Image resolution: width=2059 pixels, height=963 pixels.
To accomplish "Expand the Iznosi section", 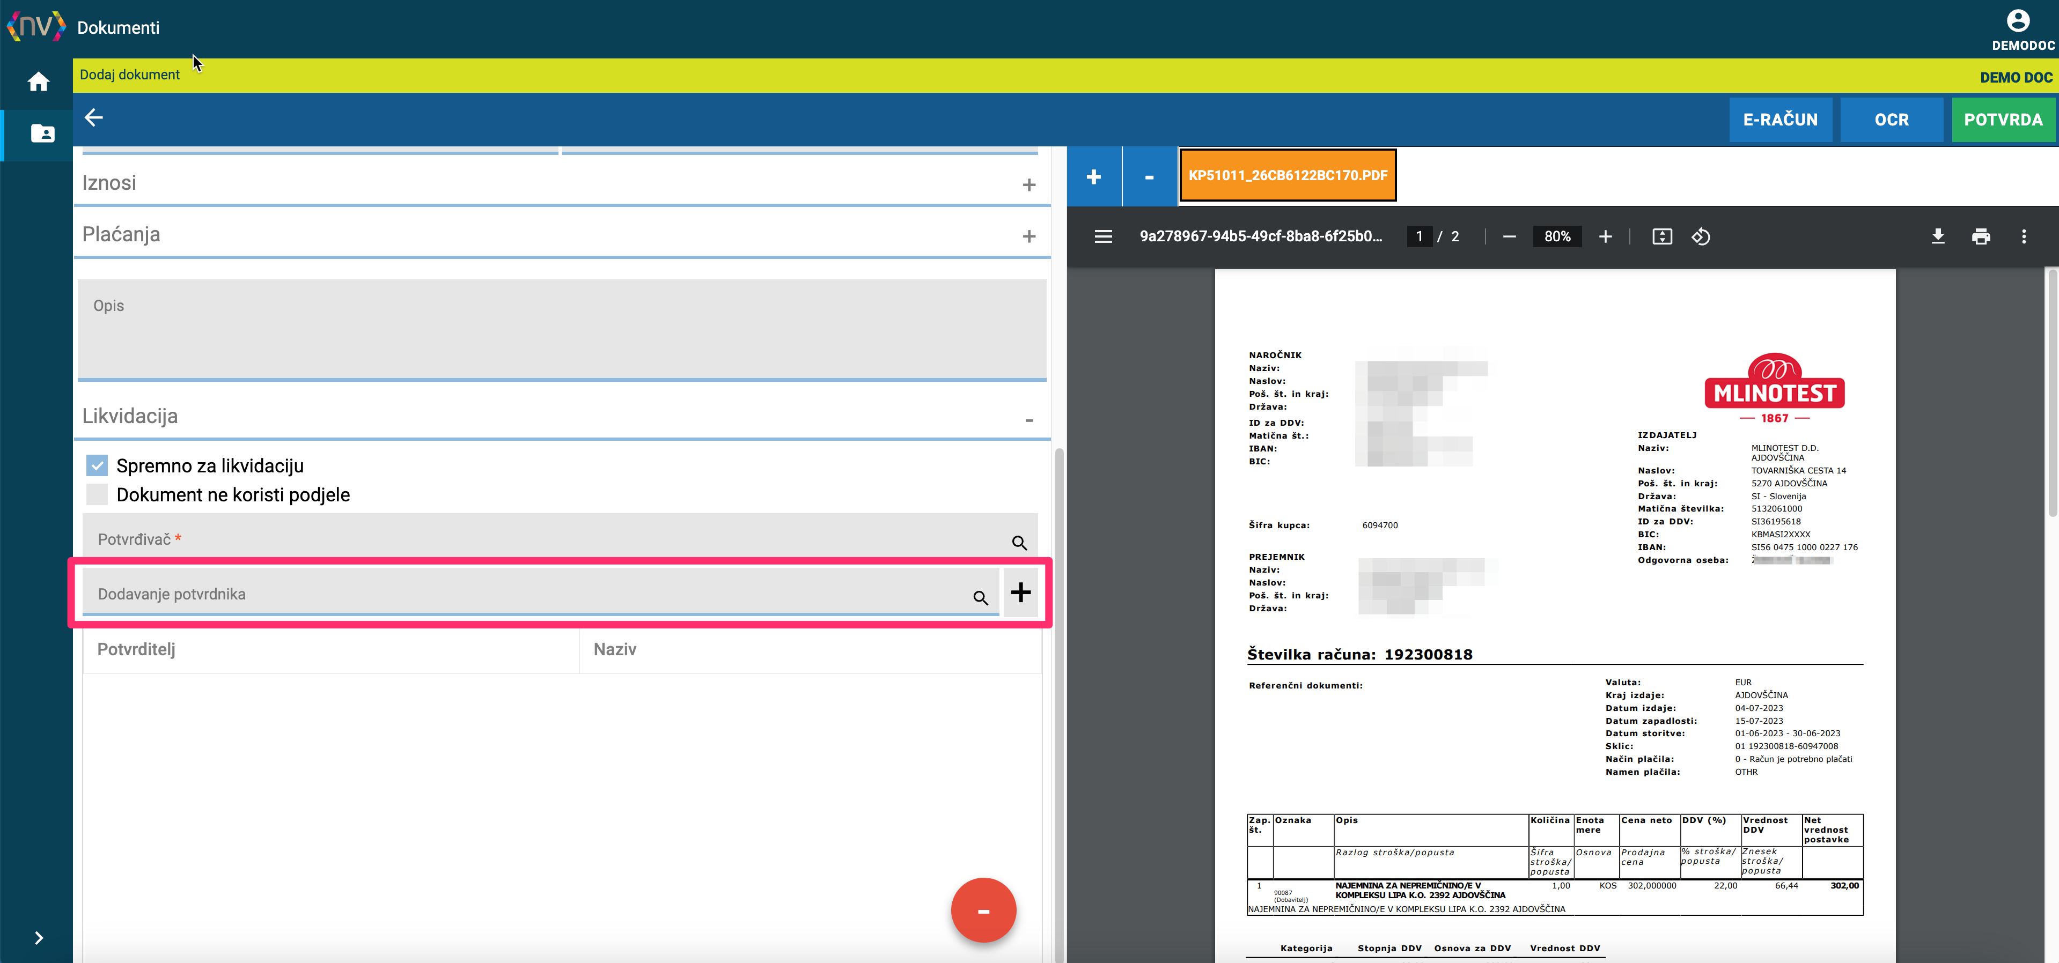I will 1029,184.
